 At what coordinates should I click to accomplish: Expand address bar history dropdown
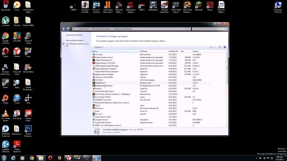pyautogui.click(x=186, y=29)
